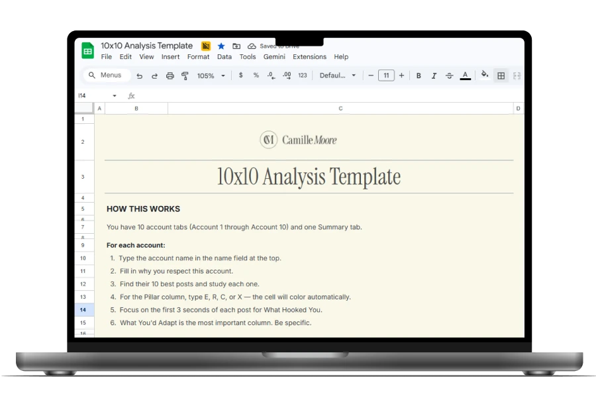
Task: Open the File menu
Action: [x=107, y=57]
